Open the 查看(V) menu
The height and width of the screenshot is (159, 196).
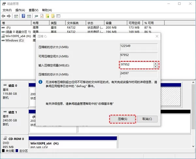pos(33,10)
